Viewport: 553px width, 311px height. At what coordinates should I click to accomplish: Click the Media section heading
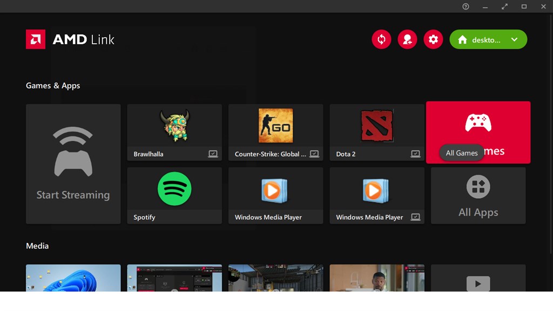[37, 246]
